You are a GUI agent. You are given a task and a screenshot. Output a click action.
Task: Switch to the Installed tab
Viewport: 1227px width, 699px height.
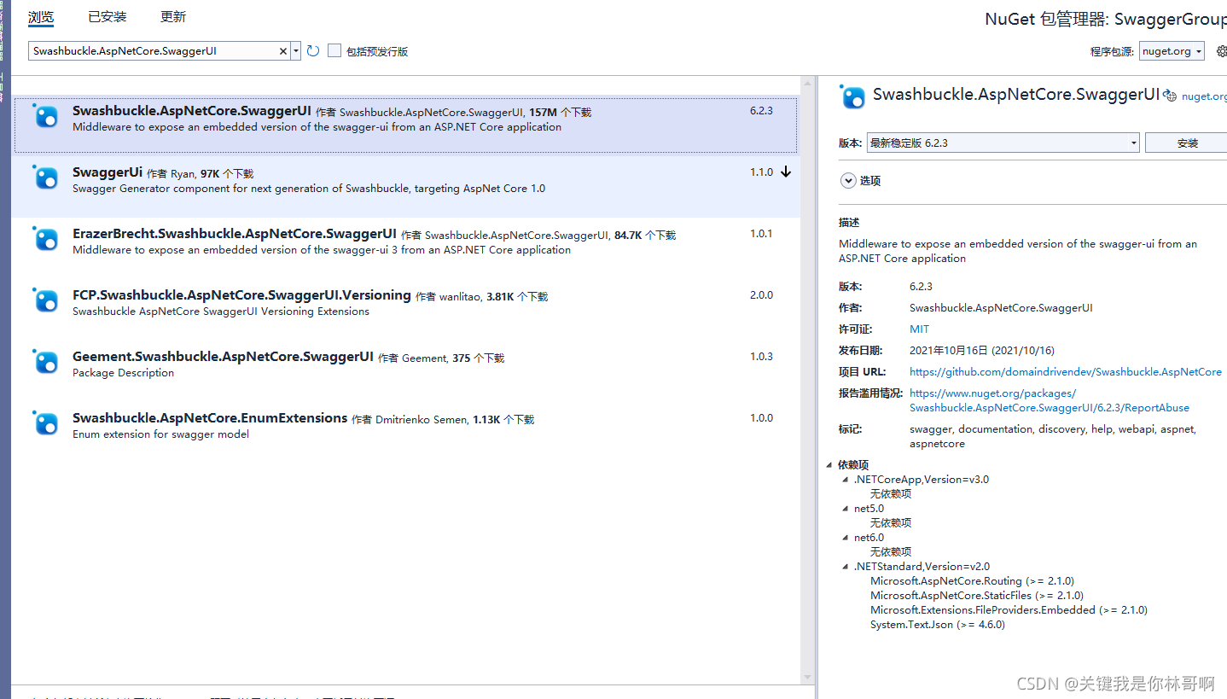point(108,17)
